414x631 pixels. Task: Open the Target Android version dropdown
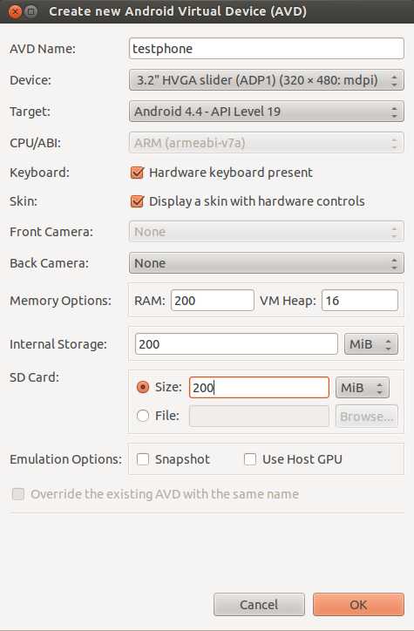point(267,112)
